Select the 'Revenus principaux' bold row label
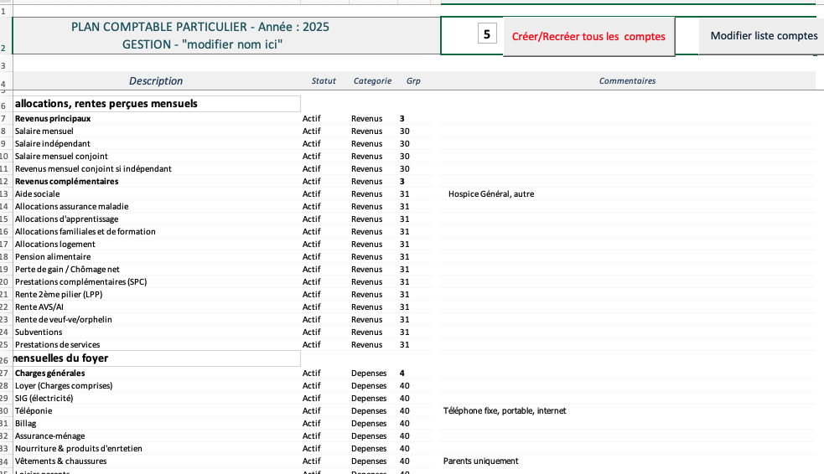The height and width of the screenshot is (474, 824). [53, 119]
